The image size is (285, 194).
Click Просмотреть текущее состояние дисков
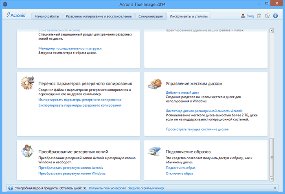197,129
